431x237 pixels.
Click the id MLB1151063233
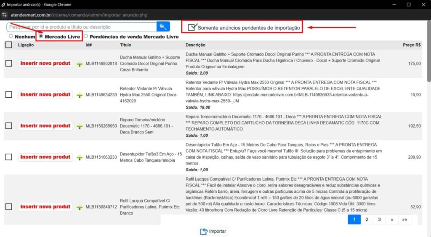(x=101, y=157)
